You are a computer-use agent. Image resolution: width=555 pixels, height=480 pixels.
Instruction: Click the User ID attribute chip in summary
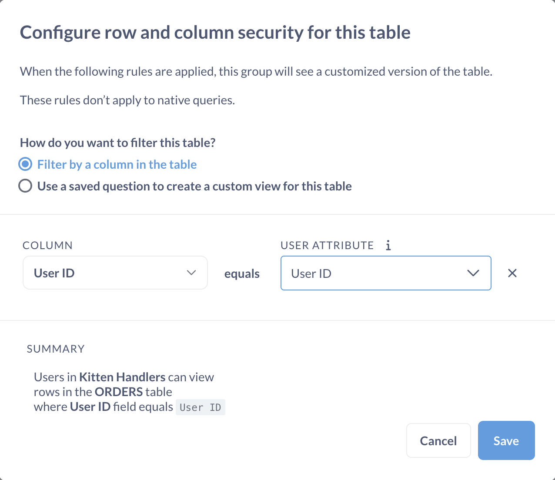(201, 407)
